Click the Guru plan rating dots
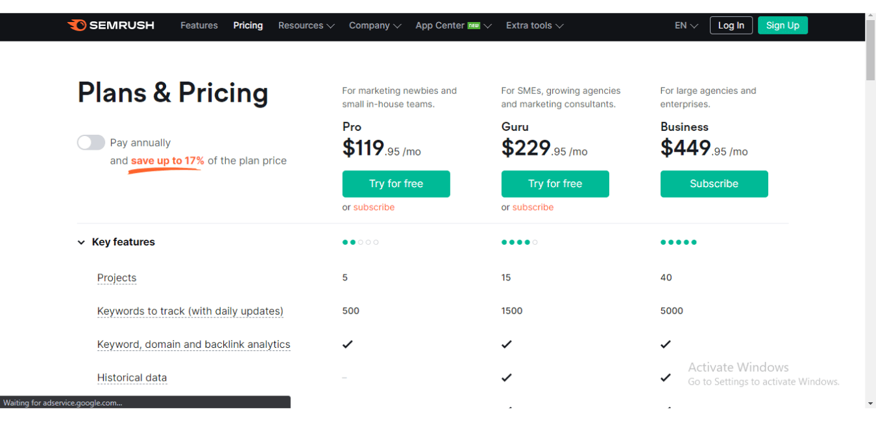Viewport: 876px width, 421px height. [519, 242]
